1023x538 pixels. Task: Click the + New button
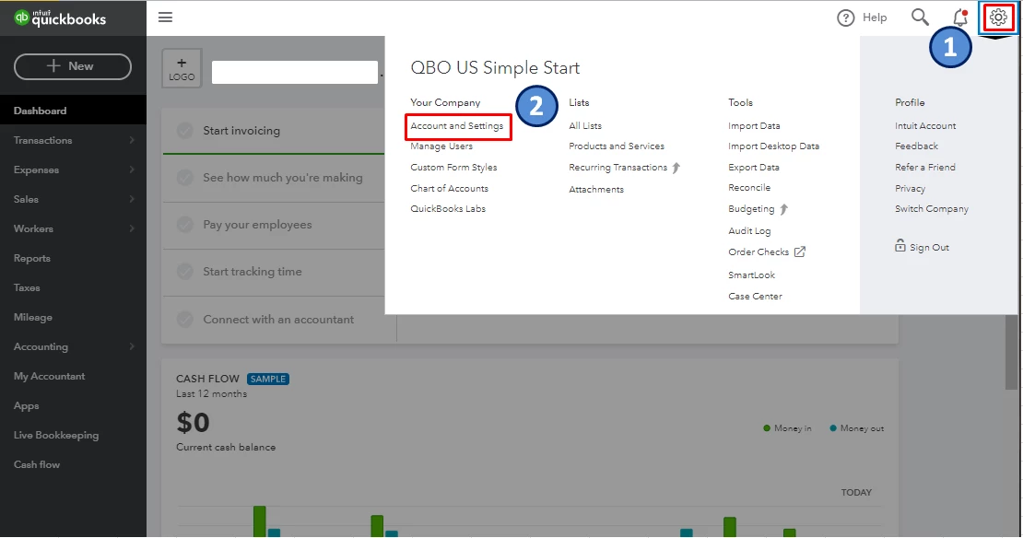tap(73, 66)
